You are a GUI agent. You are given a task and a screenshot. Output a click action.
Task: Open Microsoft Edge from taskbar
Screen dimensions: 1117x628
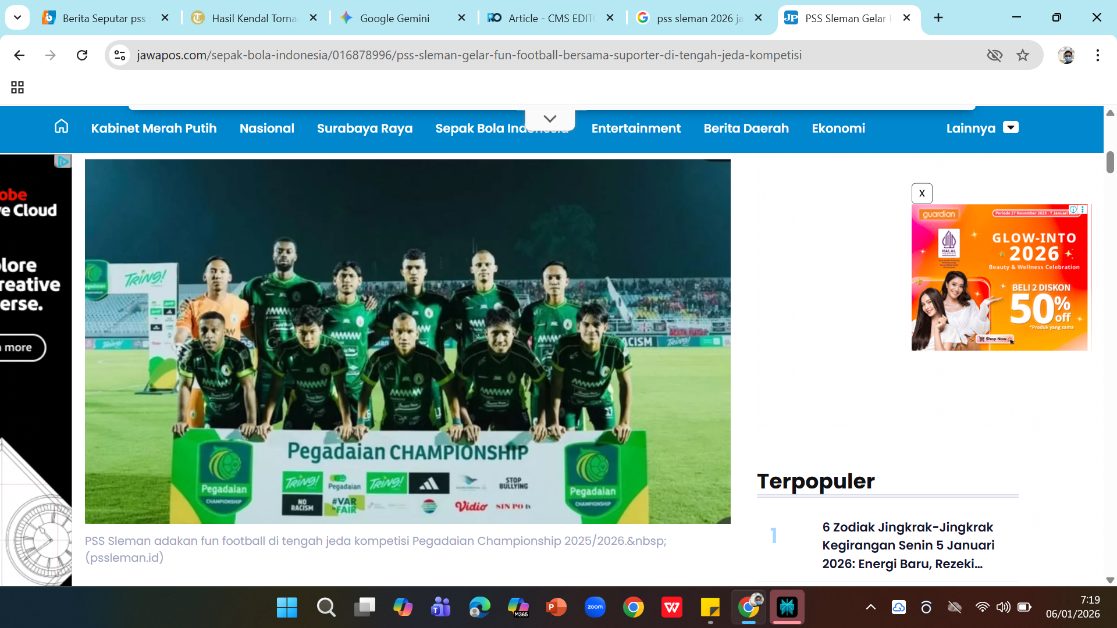(x=479, y=608)
